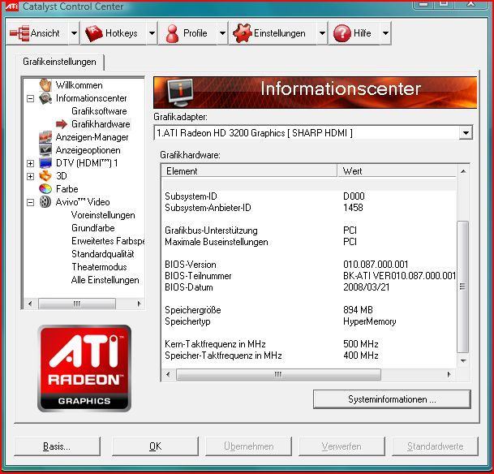The width and height of the screenshot is (494, 474).
Task: Click the Element column header
Action: click(249, 171)
